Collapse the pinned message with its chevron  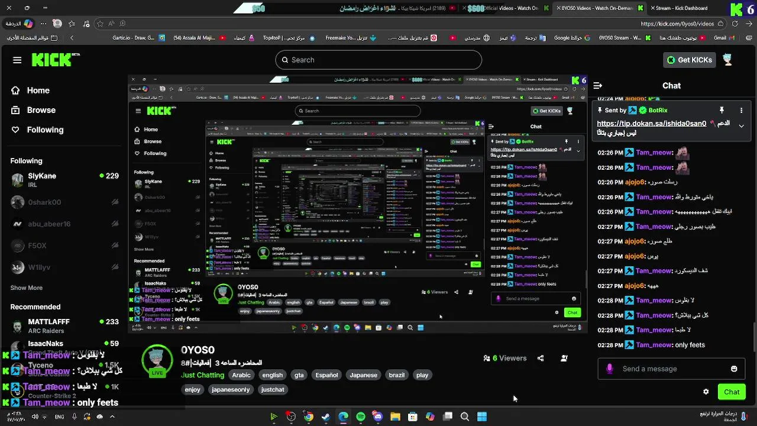point(741,126)
